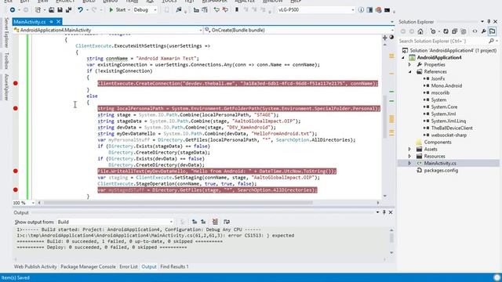Open the Toolbox side tab

pos(6,61)
